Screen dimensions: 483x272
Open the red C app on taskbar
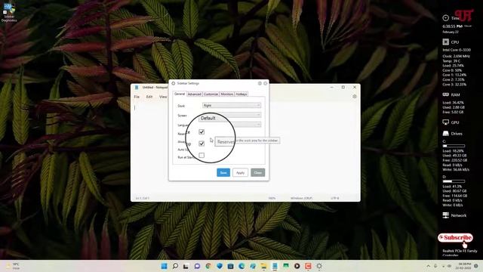pos(308,266)
